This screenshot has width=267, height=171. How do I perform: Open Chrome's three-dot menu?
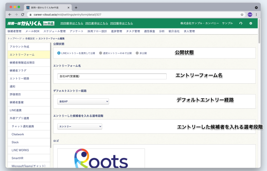click(257, 14)
